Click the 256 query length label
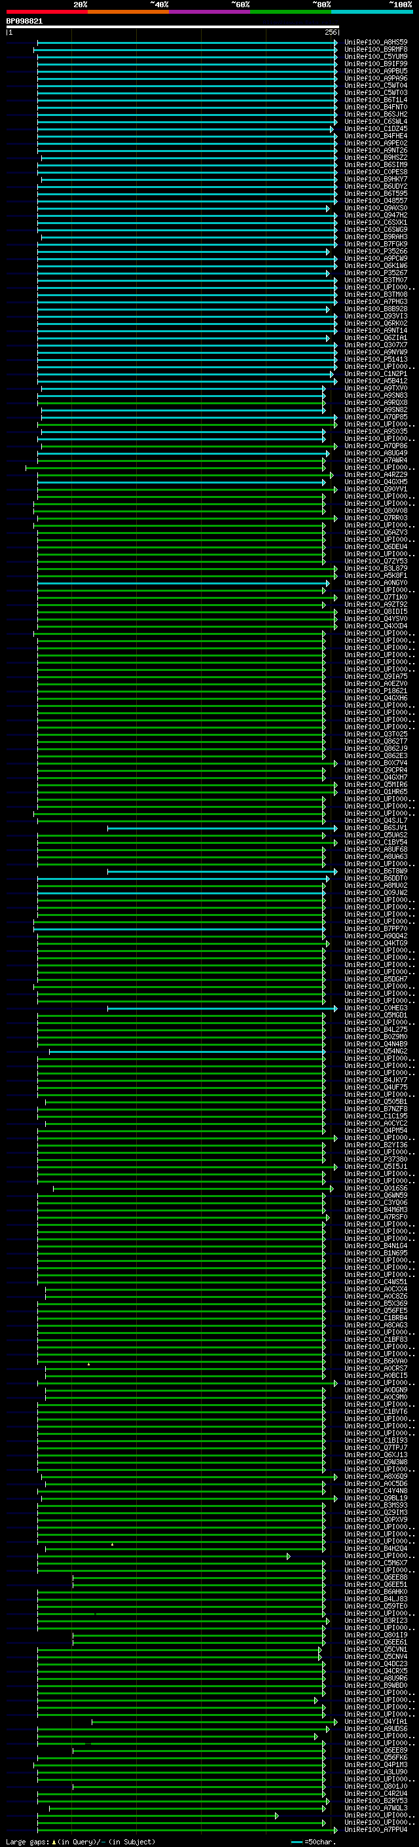 click(x=330, y=32)
